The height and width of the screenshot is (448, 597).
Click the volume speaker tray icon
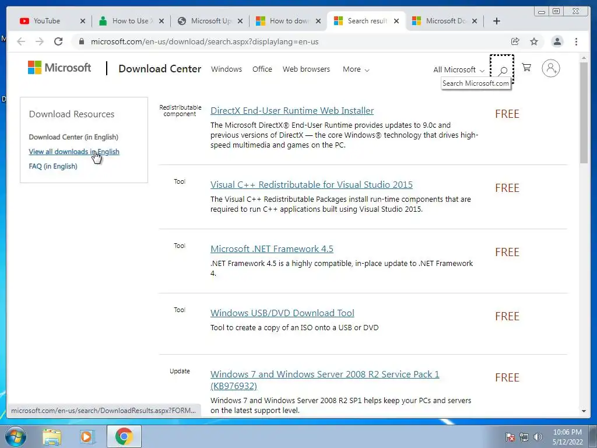click(538, 437)
